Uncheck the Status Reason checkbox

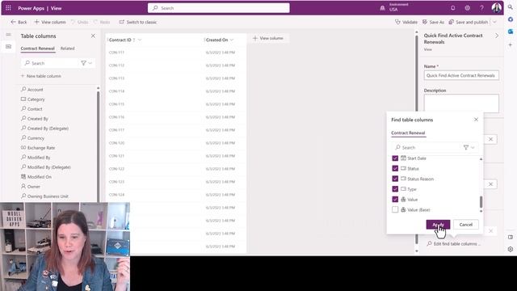[x=395, y=179]
